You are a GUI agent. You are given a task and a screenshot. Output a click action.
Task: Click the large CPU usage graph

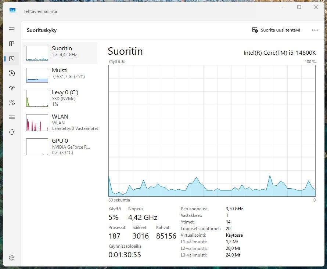pyautogui.click(x=212, y=131)
